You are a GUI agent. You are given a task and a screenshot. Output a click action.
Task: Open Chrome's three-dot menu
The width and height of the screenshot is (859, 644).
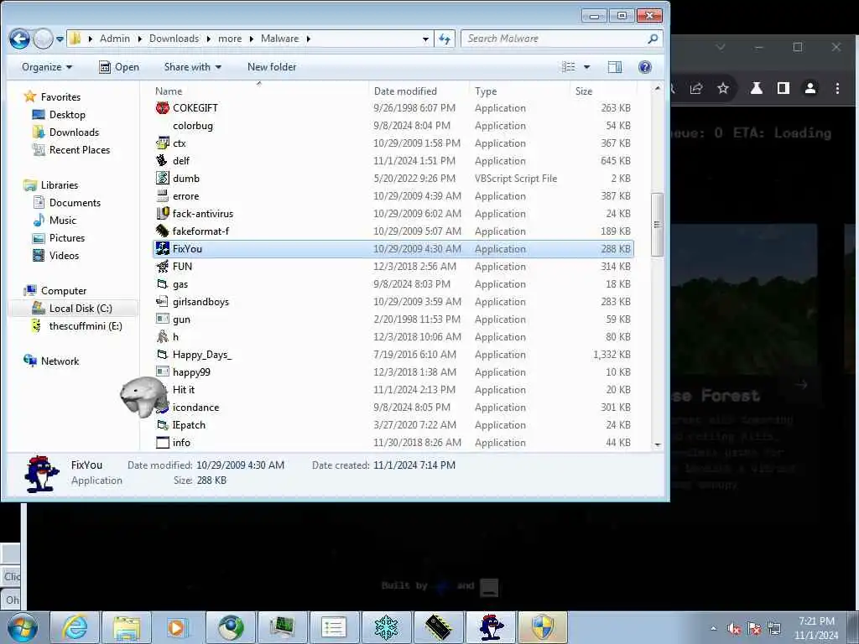[837, 88]
